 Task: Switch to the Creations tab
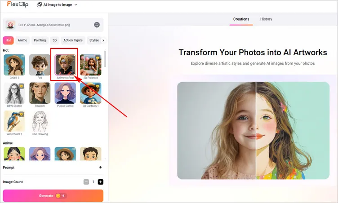point(241,19)
